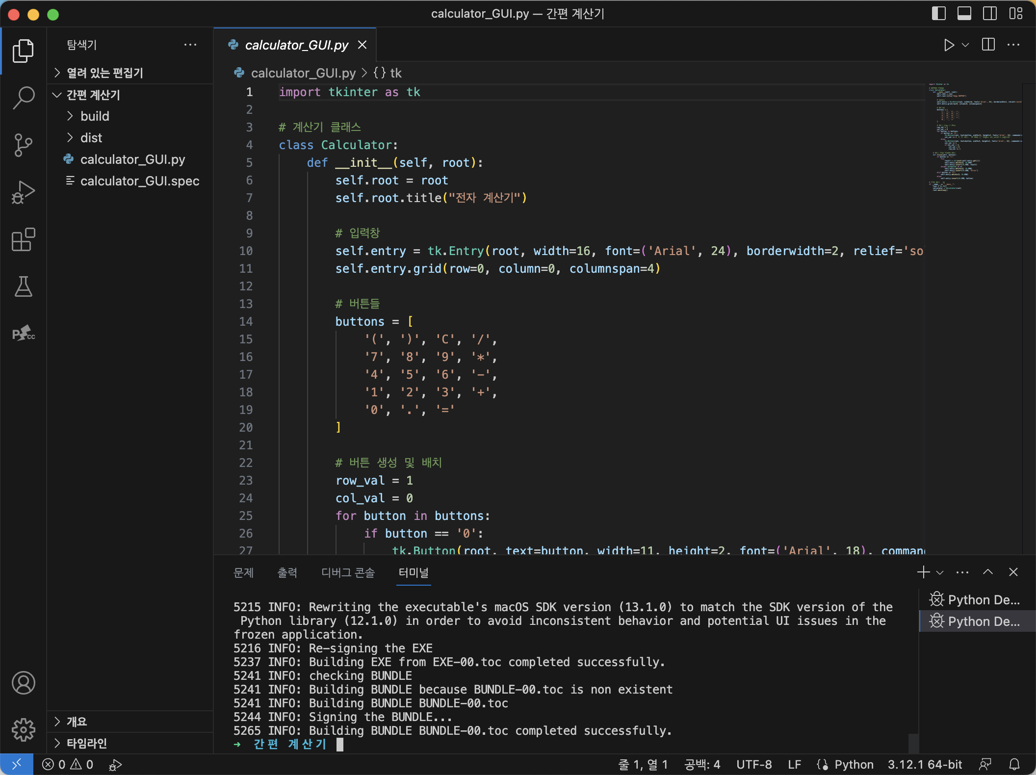Open the Source Control view
1036x775 pixels.
click(x=23, y=145)
